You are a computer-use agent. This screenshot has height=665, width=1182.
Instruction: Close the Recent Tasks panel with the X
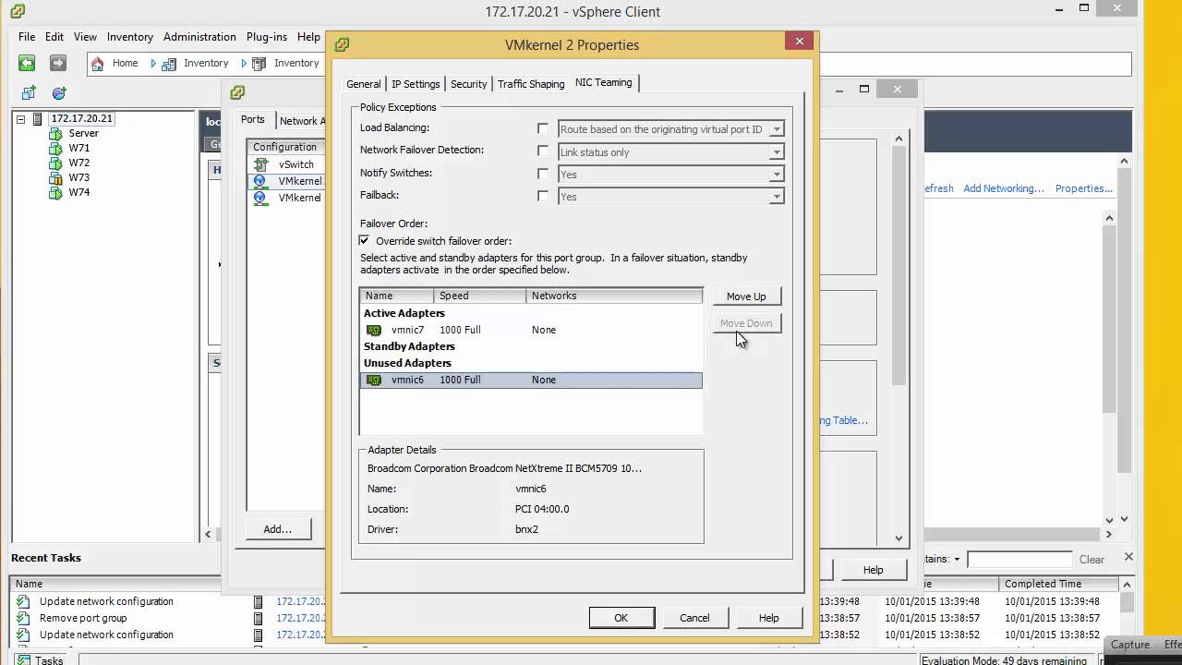pos(1128,557)
